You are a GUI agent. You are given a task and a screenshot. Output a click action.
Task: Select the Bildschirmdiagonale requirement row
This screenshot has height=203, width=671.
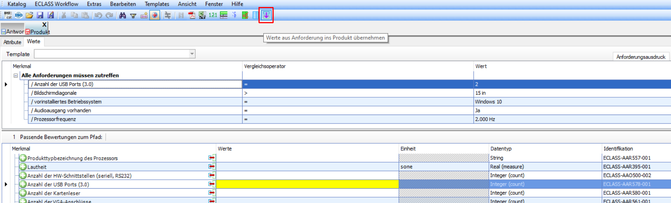click(x=55, y=93)
